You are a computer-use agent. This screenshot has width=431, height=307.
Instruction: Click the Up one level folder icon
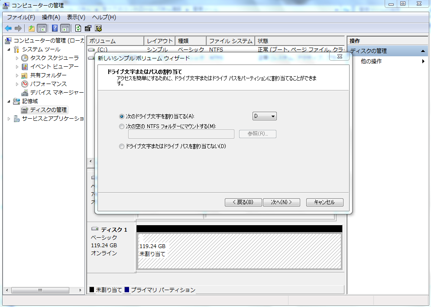(x=32, y=28)
